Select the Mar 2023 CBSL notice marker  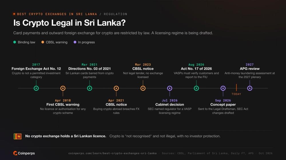pos(143,88)
